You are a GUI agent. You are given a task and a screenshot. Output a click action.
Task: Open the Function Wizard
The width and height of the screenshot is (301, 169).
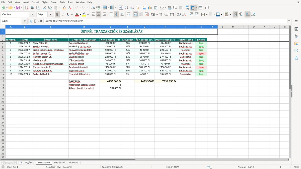31,21
